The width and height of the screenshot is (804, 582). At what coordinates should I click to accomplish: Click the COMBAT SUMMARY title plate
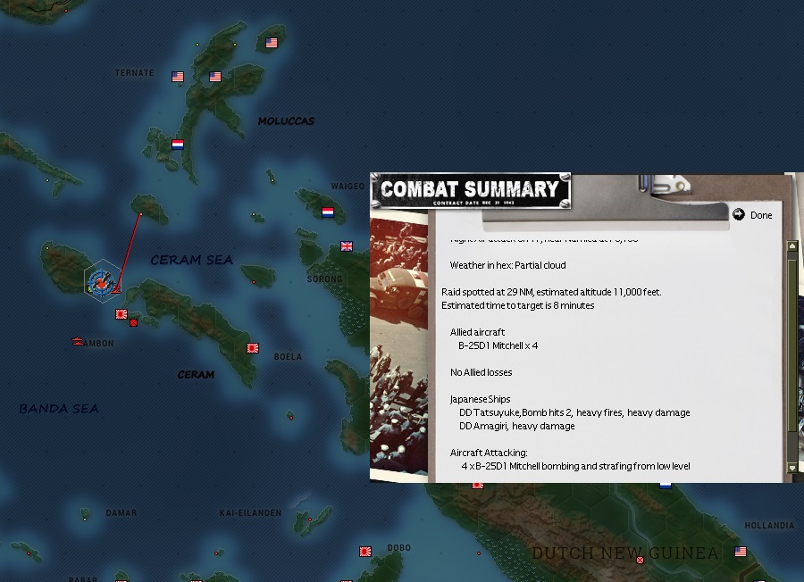470,191
